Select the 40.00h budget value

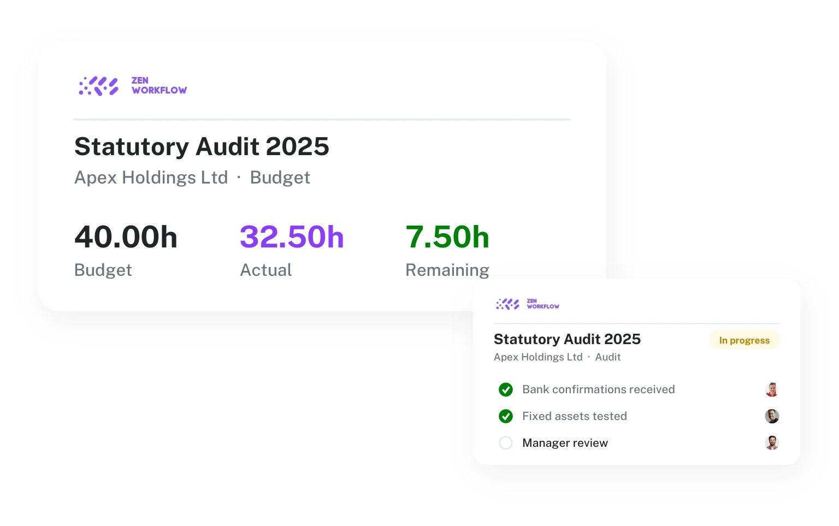(x=126, y=237)
